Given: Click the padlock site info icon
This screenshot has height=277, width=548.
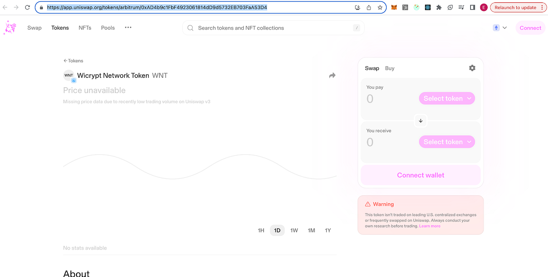Looking at the screenshot, I should point(41,7).
